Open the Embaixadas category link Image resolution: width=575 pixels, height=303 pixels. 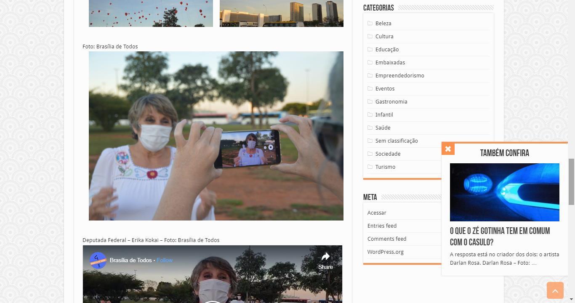[x=390, y=62]
